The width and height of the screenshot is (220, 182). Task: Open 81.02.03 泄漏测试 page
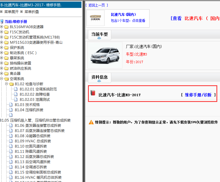pyautogui.click(x=35, y=99)
